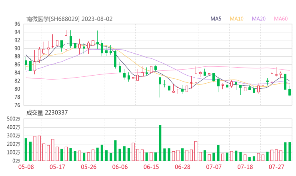Screen dimensions: 296x176
Task: Click the 80 price axis label
Action: click(x=17, y=89)
